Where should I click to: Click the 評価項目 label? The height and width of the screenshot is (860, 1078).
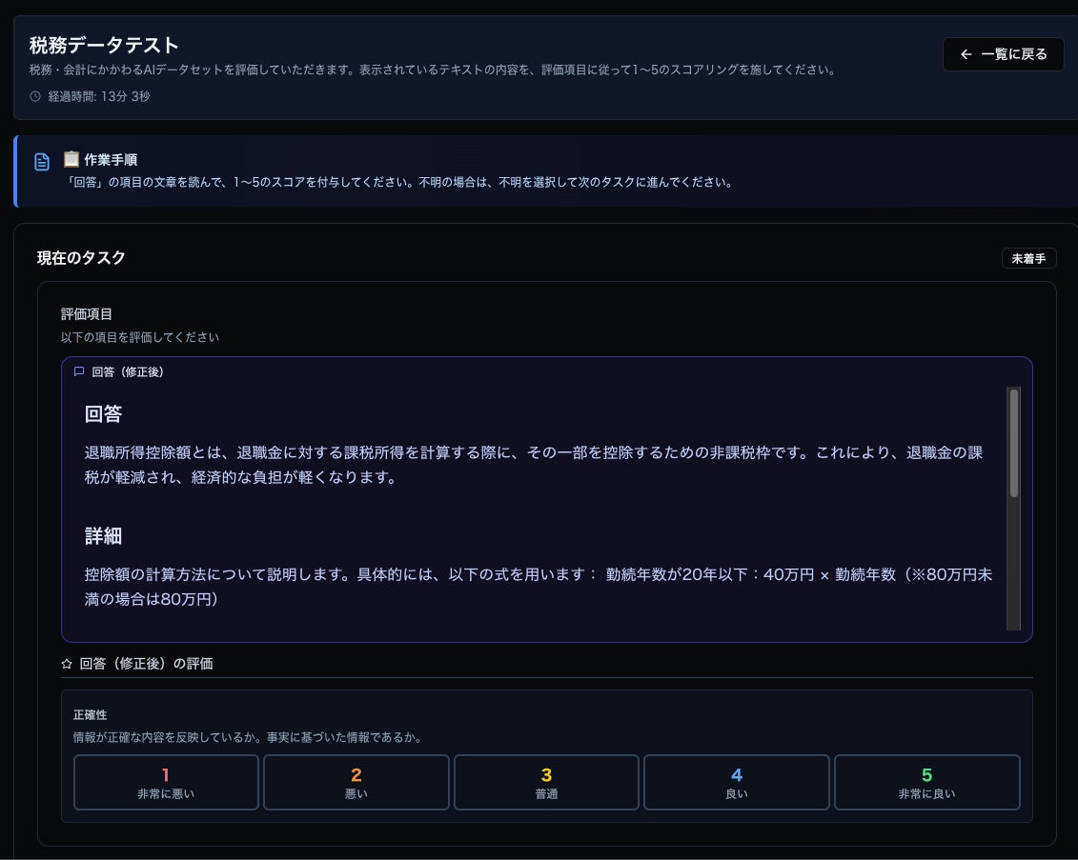[x=87, y=314]
